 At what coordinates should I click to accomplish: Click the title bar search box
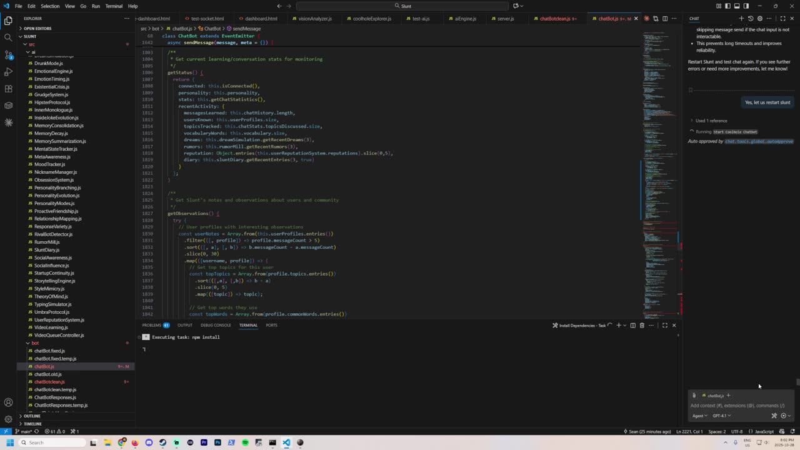pyautogui.click(x=403, y=6)
